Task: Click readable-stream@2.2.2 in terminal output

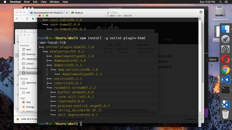Action: pos(75,88)
